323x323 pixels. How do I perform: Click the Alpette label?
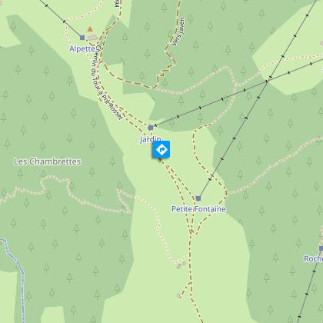[82, 48]
